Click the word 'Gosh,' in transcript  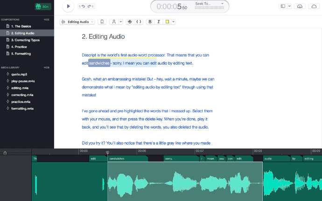pyautogui.click(x=87, y=79)
